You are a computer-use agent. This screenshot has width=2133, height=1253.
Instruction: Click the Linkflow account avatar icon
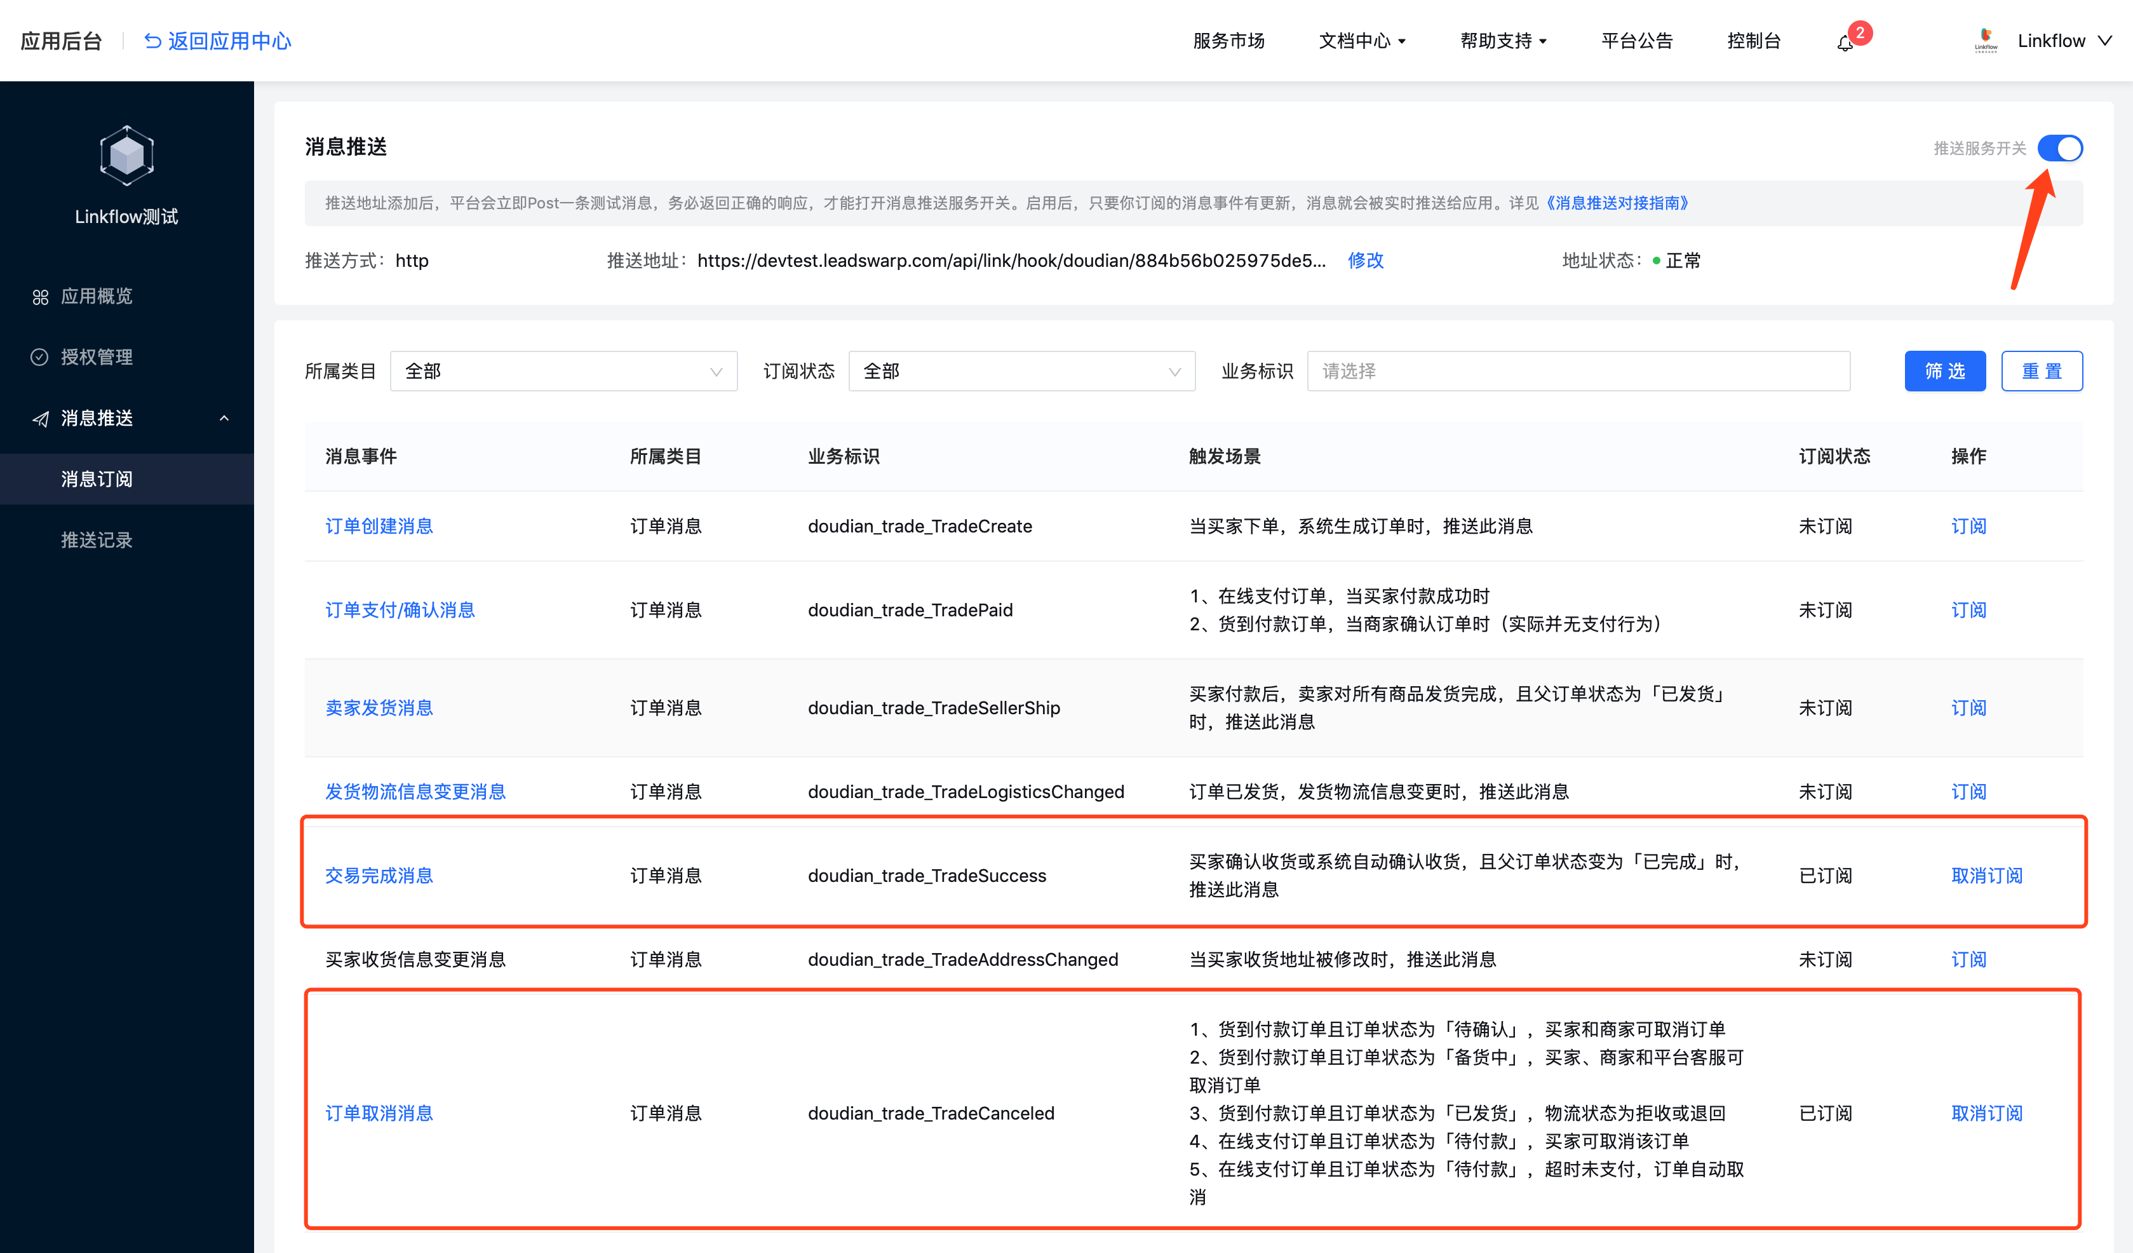pos(1986,40)
